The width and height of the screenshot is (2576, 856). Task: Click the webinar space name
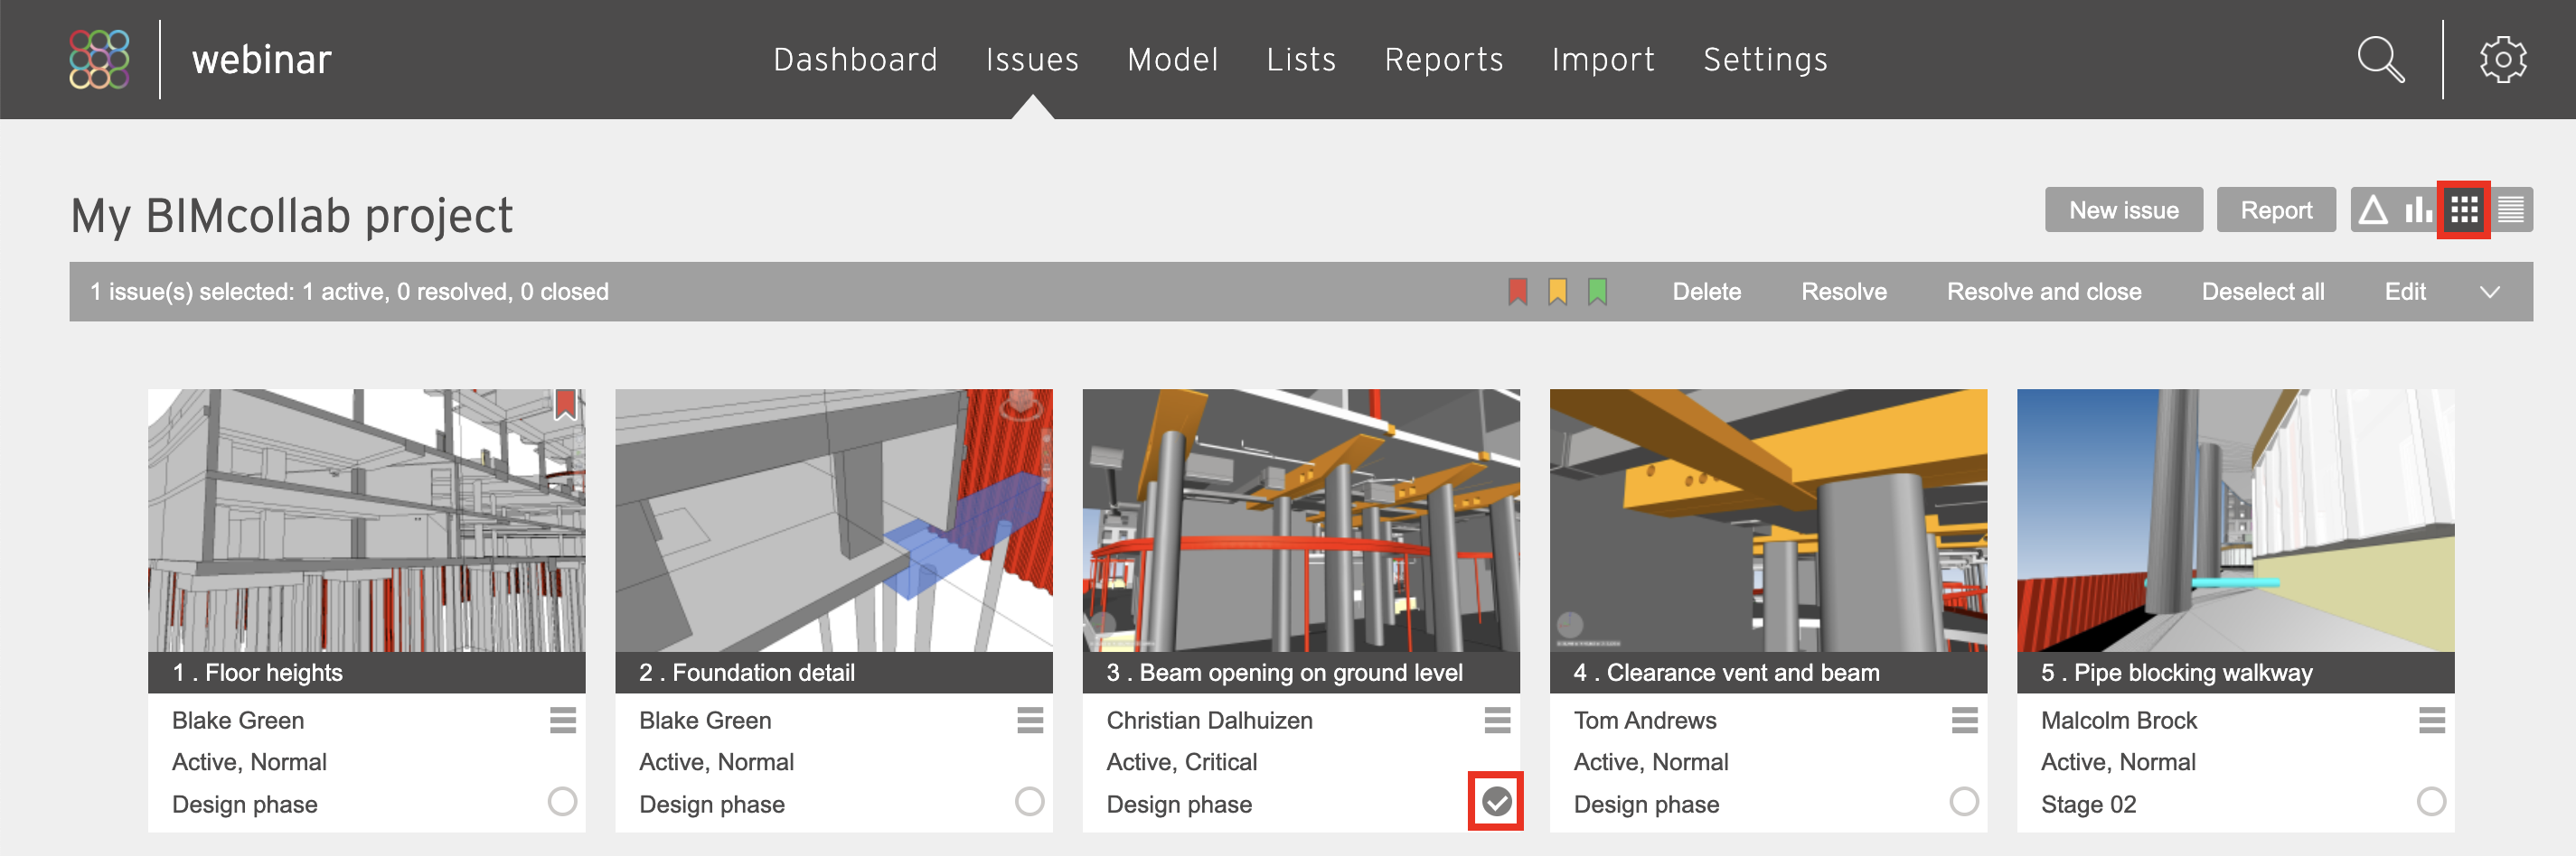(x=261, y=60)
